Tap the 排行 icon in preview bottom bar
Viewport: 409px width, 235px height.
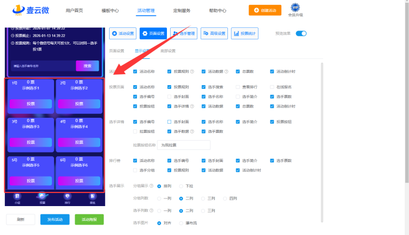[x=67, y=196]
